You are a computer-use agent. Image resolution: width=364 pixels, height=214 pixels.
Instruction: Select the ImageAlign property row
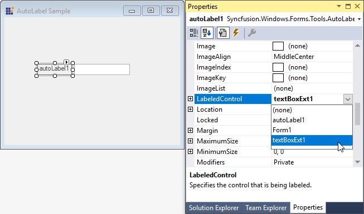click(274, 57)
